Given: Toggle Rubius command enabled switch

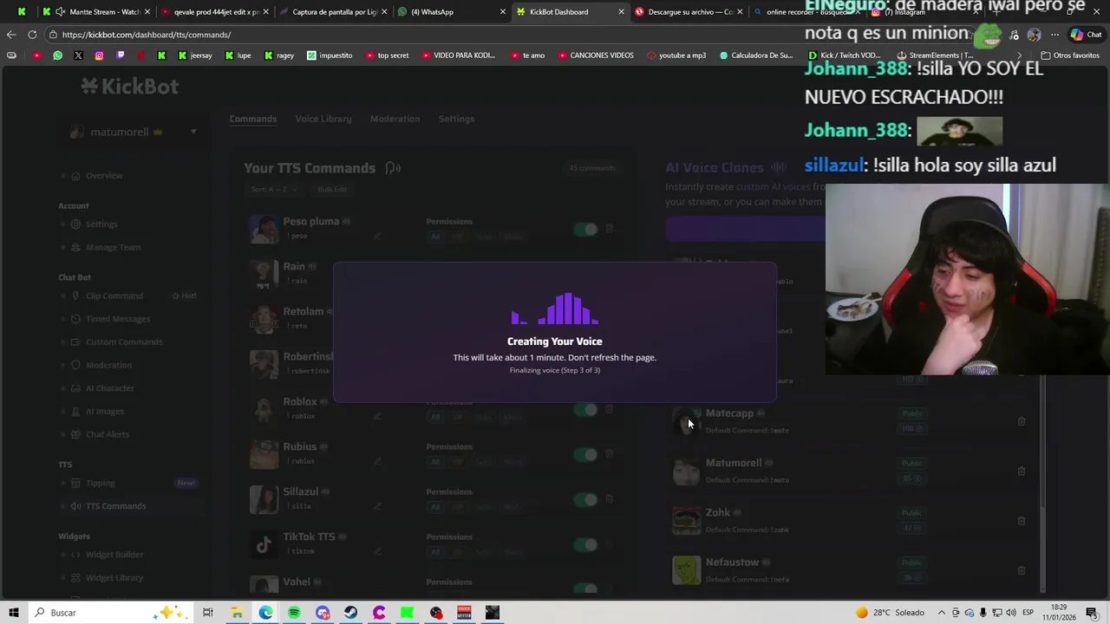Looking at the screenshot, I should (585, 454).
